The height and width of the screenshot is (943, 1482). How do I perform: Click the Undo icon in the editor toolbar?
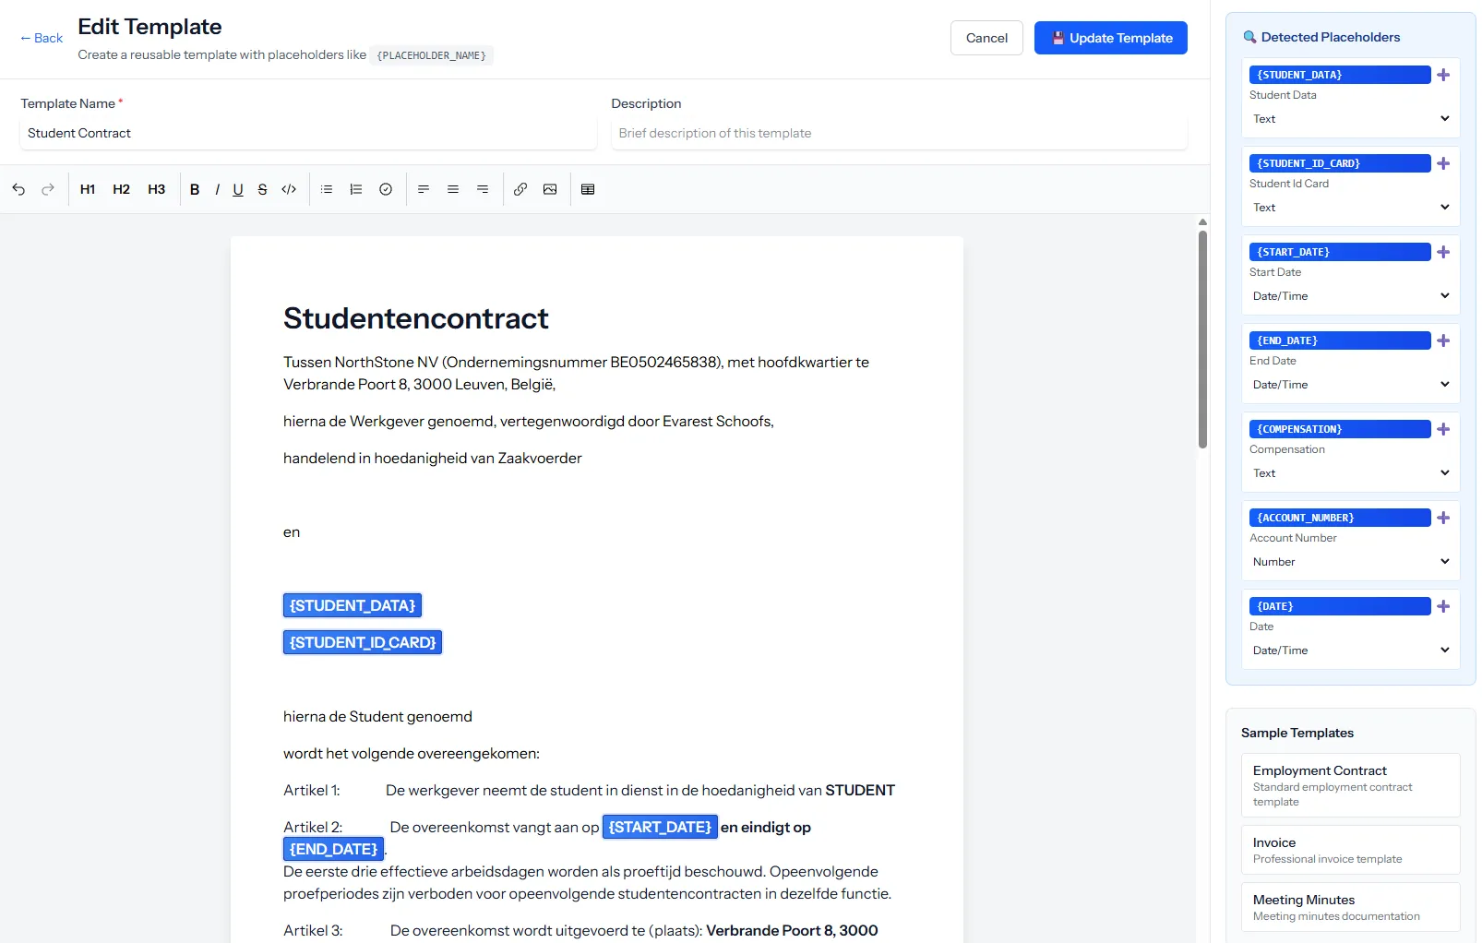tap(18, 189)
